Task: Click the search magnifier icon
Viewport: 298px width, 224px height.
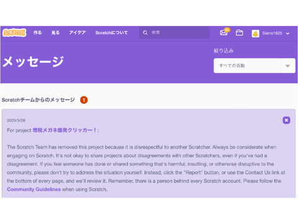Action: click(145, 33)
